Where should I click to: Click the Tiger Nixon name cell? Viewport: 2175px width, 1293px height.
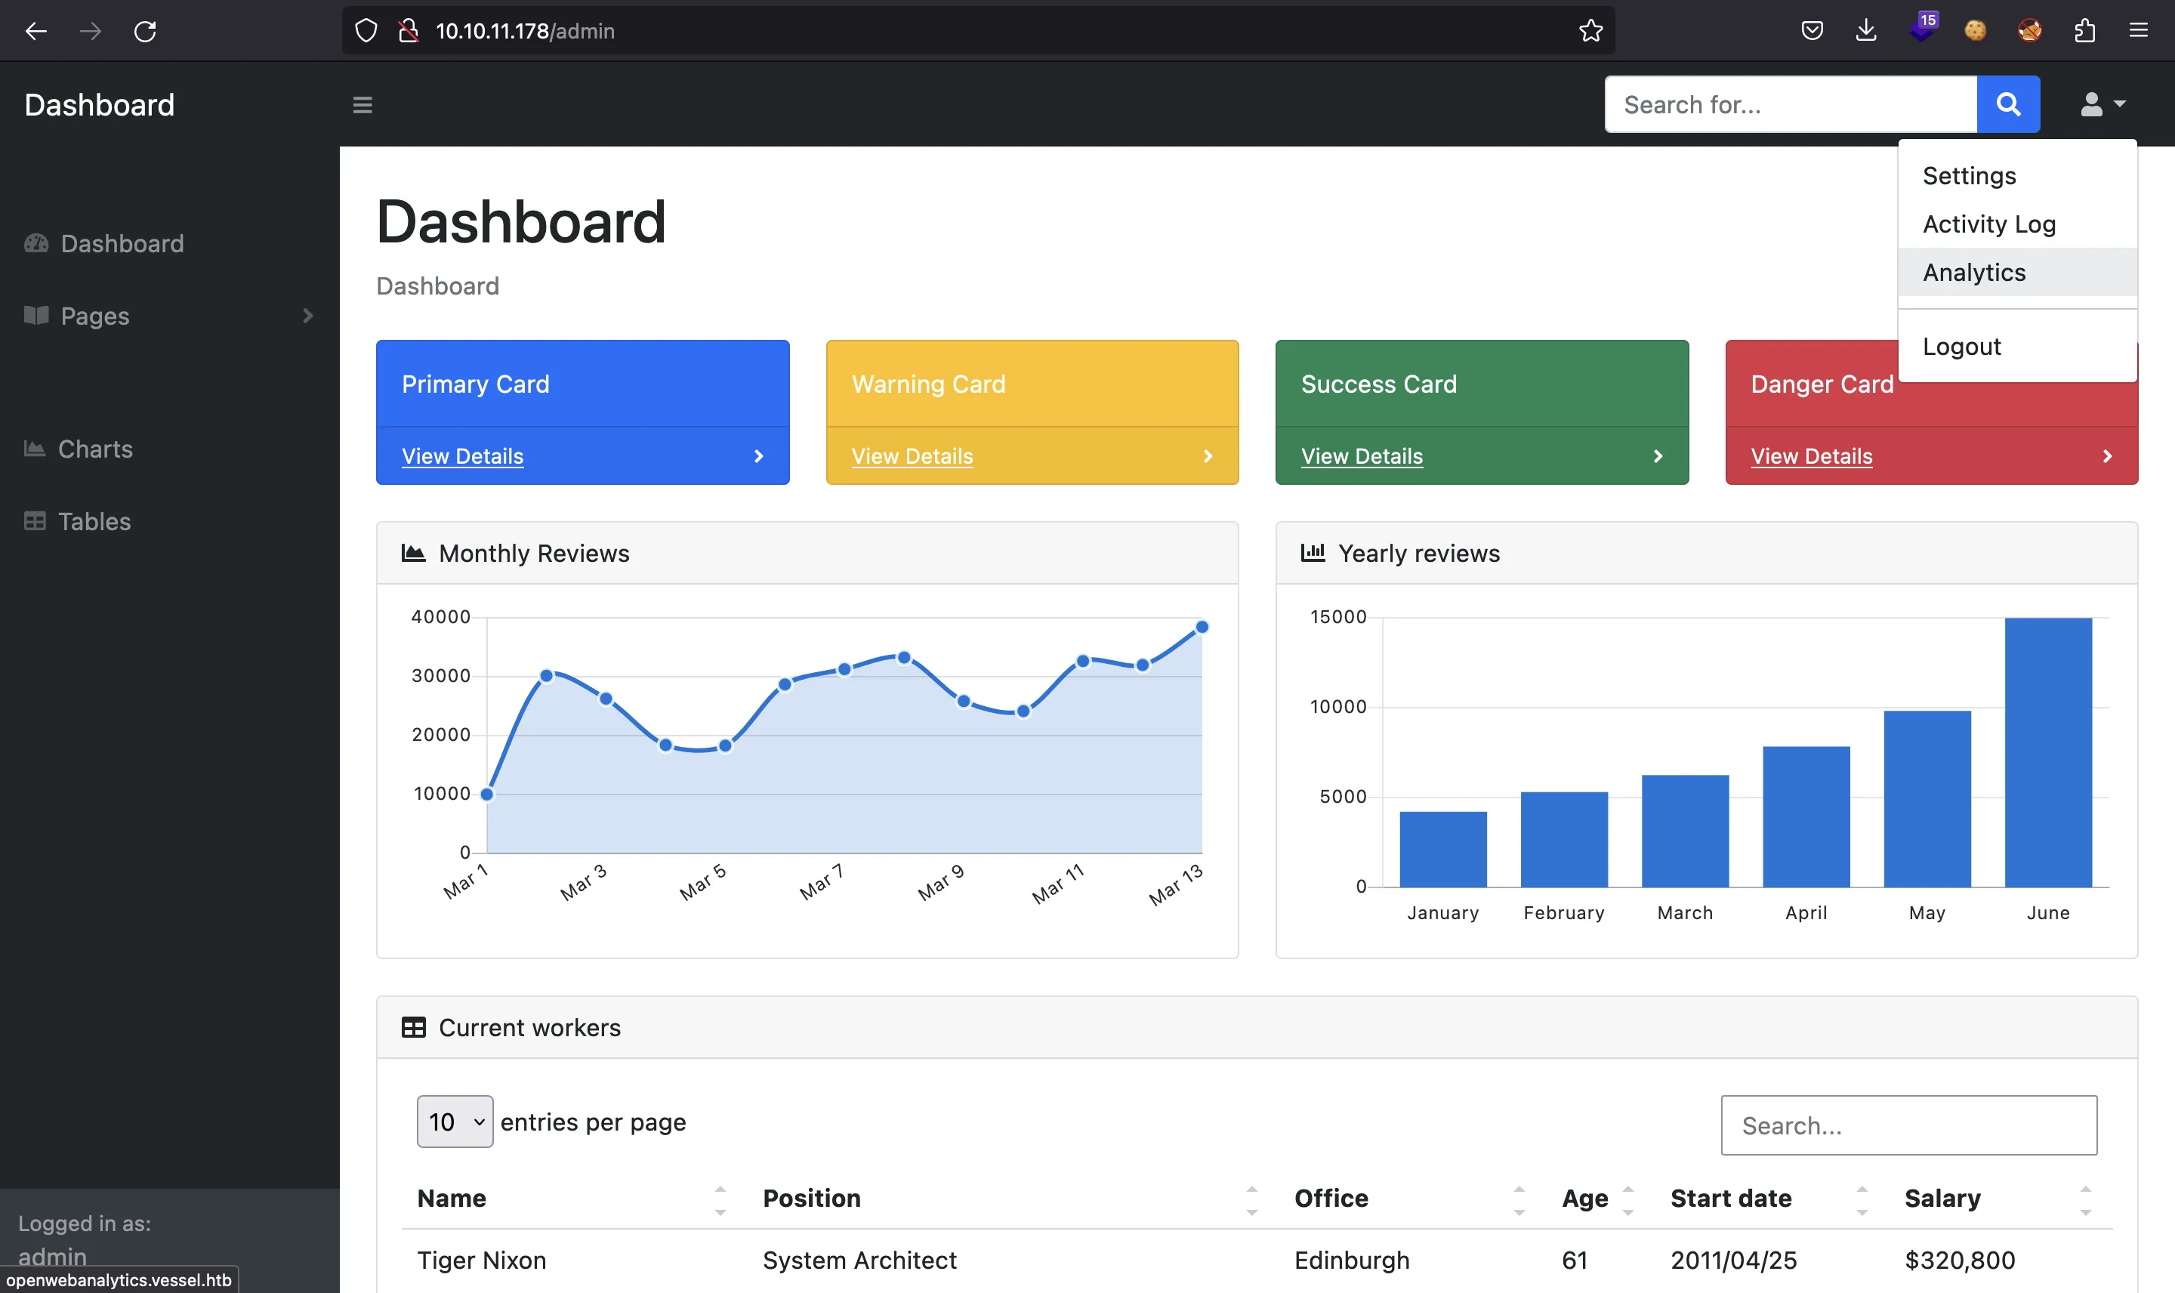[x=482, y=1261]
